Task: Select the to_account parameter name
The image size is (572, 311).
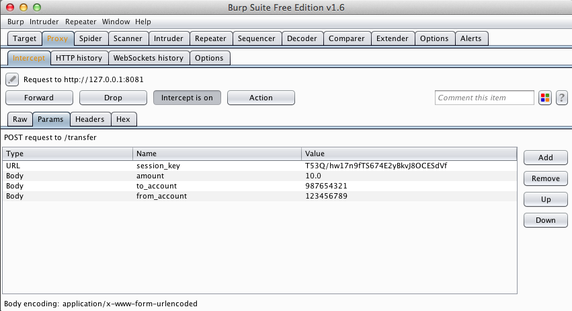Action: [157, 186]
